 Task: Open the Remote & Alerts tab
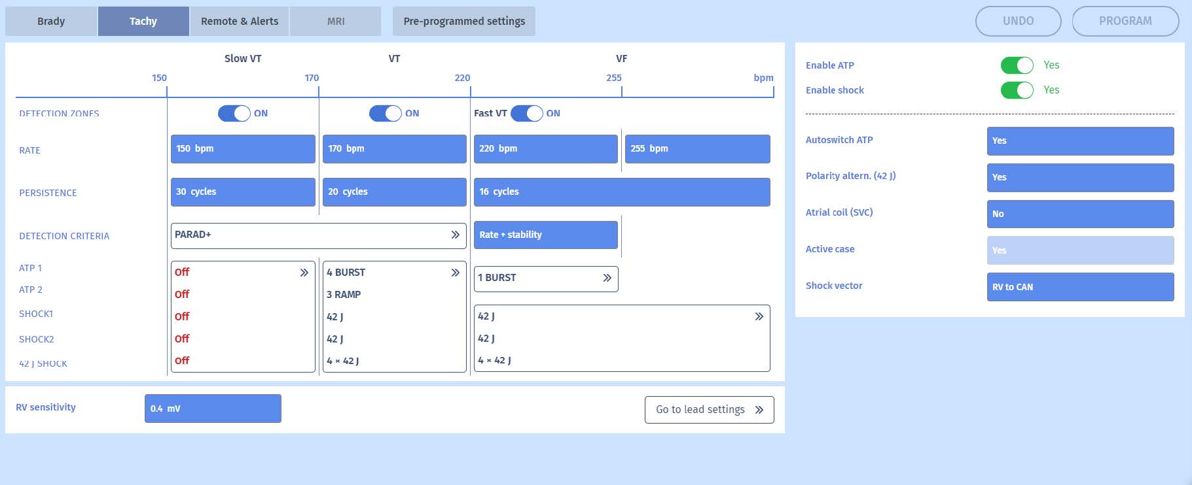click(240, 21)
